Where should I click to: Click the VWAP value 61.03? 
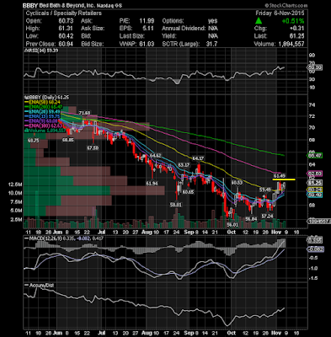tap(147, 44)
